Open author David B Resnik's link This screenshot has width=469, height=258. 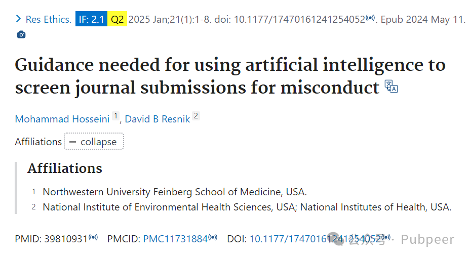tap(158, 119)
